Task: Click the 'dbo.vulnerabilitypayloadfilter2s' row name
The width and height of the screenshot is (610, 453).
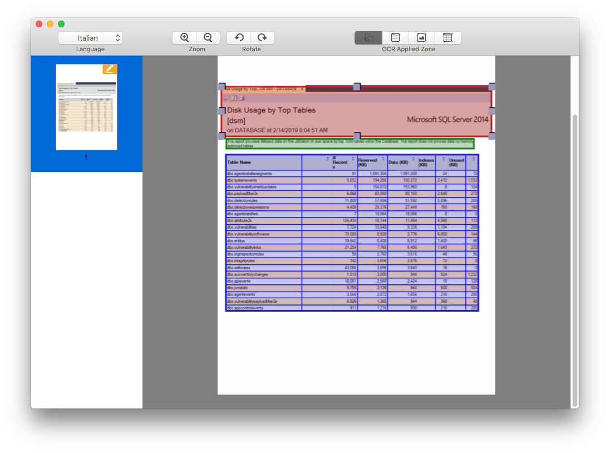Action: (252, 302)
